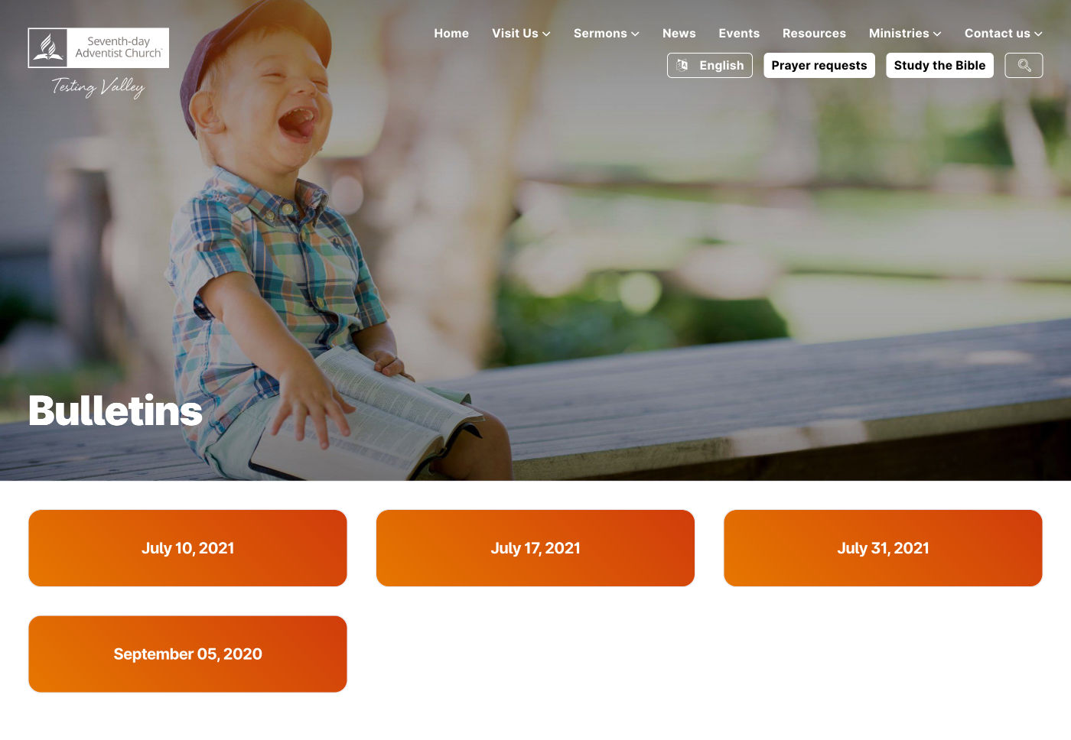Image resolution: width=1071 pixels, height=740 pixels.
Task: Click the Testing Valley script text
Action: point(98,87)
